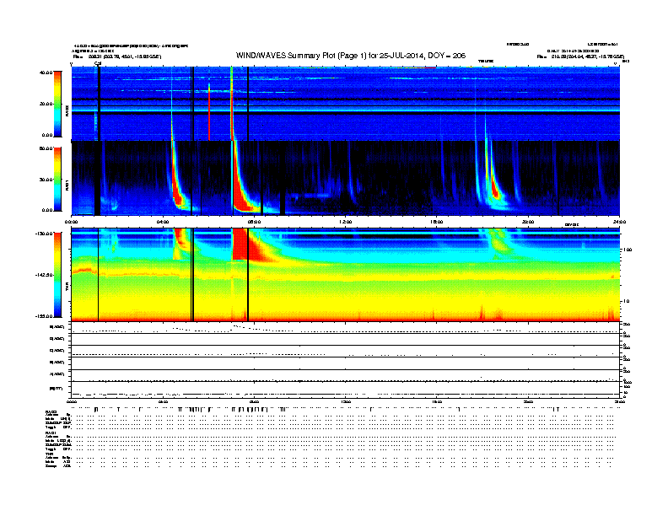Image resolution: width=668 pixels, height=516 pixels.
Task: Click the -142.50 label on TNR color scale
Action: tap(44, 275)
